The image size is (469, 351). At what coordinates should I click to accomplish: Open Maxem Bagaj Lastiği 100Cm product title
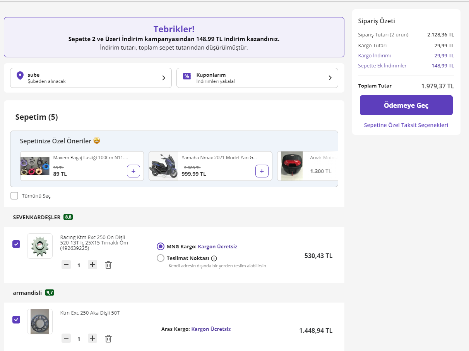tap(91, 158)
